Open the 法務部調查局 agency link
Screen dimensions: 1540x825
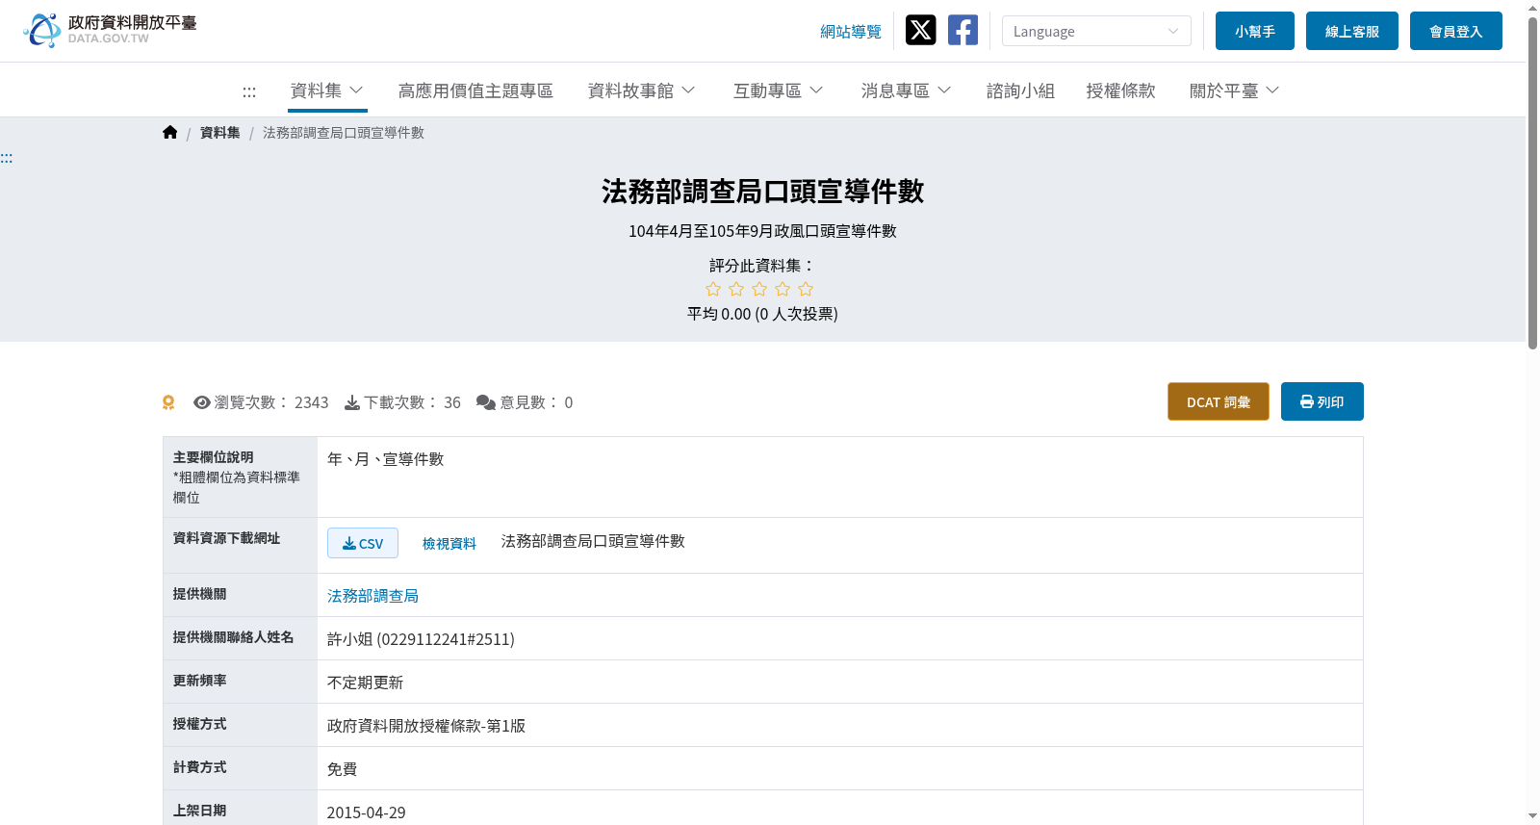tap(372, 596)
